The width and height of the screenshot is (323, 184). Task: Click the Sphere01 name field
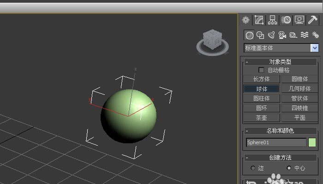(x=276, y=142)
